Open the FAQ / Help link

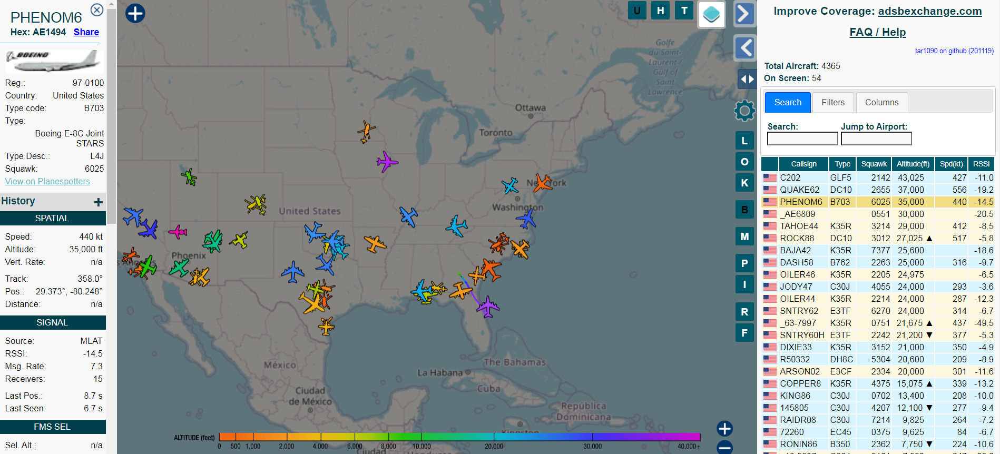coord(878,32)
